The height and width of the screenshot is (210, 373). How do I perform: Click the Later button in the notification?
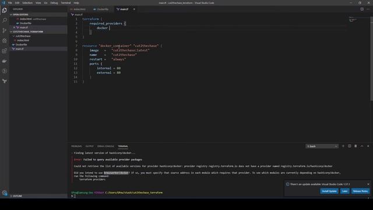344,191
